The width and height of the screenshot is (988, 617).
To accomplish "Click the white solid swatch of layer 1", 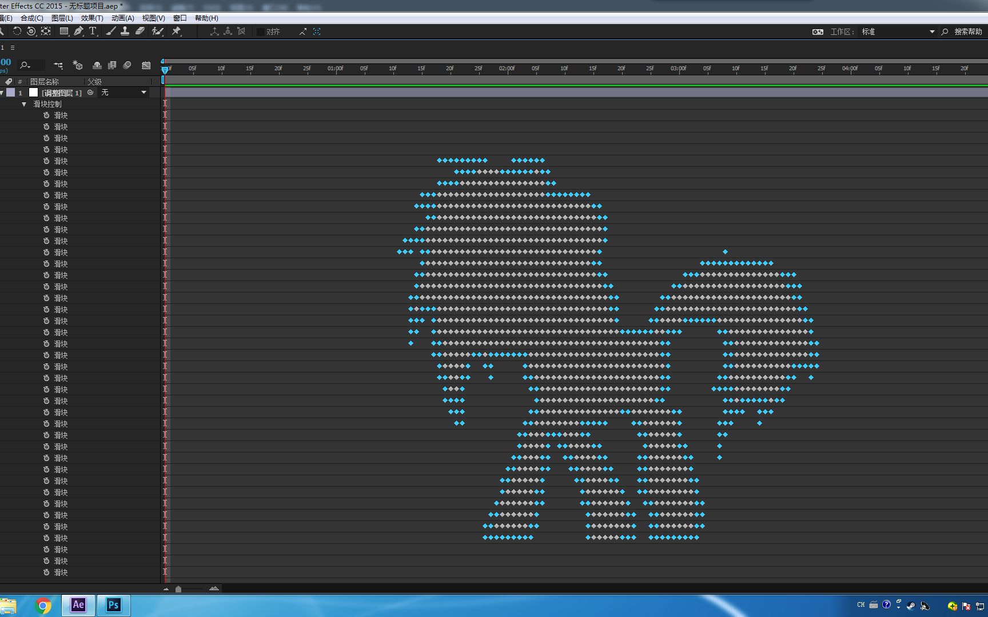I will click(33, 93).
